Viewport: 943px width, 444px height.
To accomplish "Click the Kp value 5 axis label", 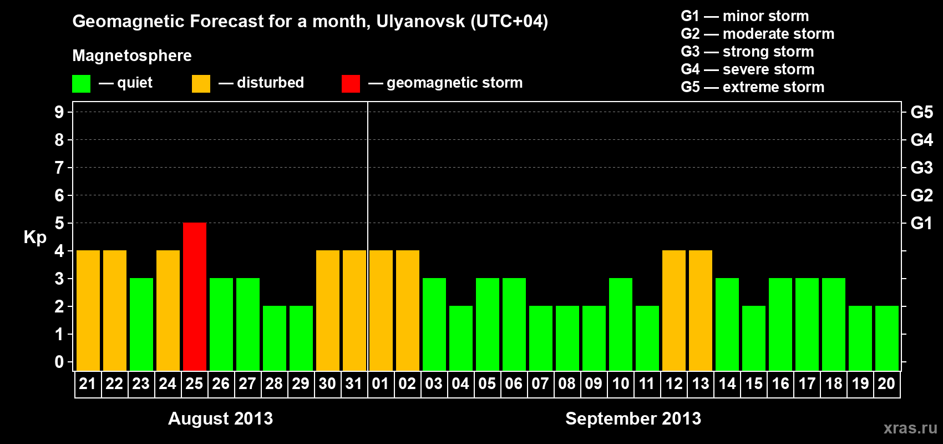I will pyautogui.click(x=59, y=223).
